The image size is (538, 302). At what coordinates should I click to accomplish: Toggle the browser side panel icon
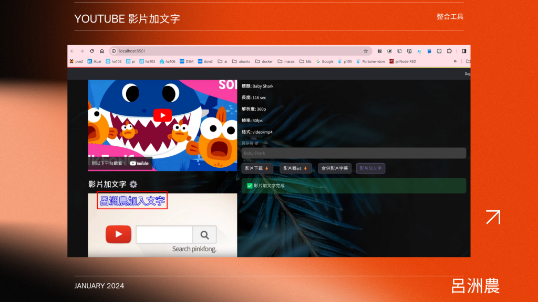[464, 51]
